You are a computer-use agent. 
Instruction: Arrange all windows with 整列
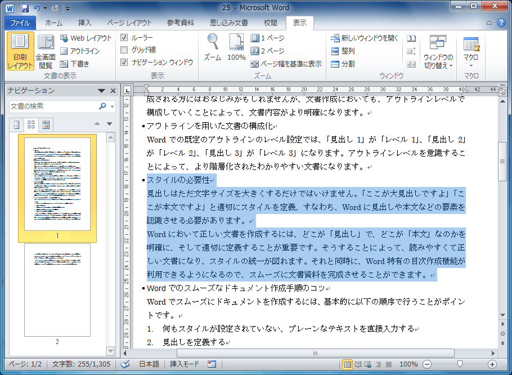pyautogui.click(x=343, y=51)
